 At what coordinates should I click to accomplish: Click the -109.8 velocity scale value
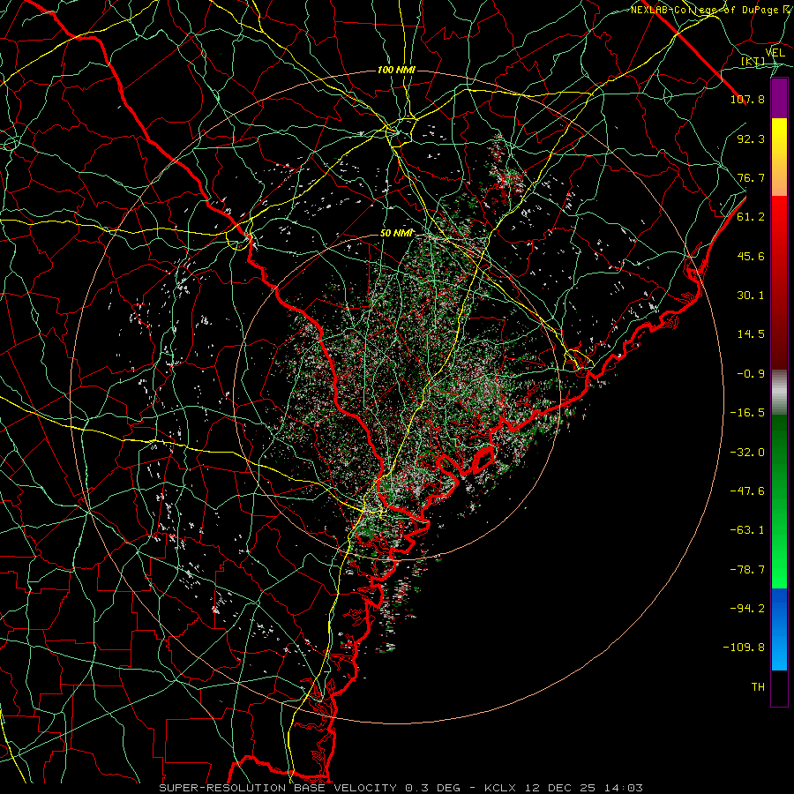[x=744, y=648]
